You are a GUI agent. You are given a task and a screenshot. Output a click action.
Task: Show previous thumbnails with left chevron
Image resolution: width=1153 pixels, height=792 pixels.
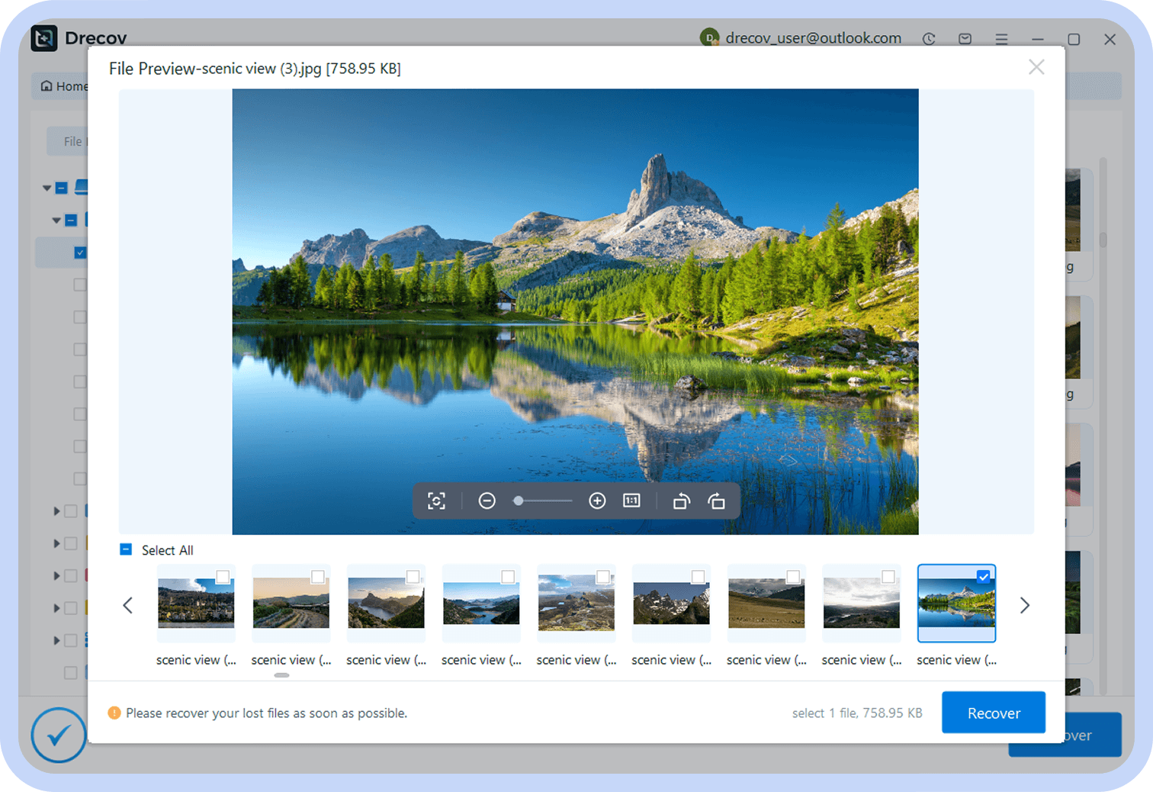[128, 605]
